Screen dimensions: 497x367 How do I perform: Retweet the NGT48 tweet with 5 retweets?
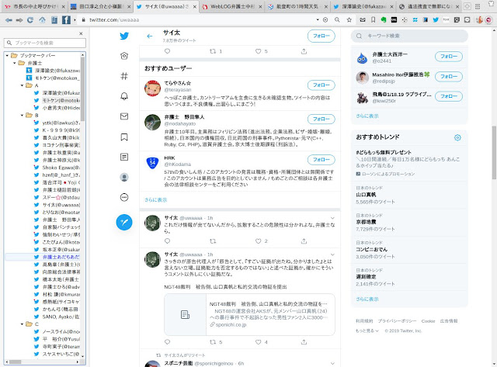coord(213,342)
